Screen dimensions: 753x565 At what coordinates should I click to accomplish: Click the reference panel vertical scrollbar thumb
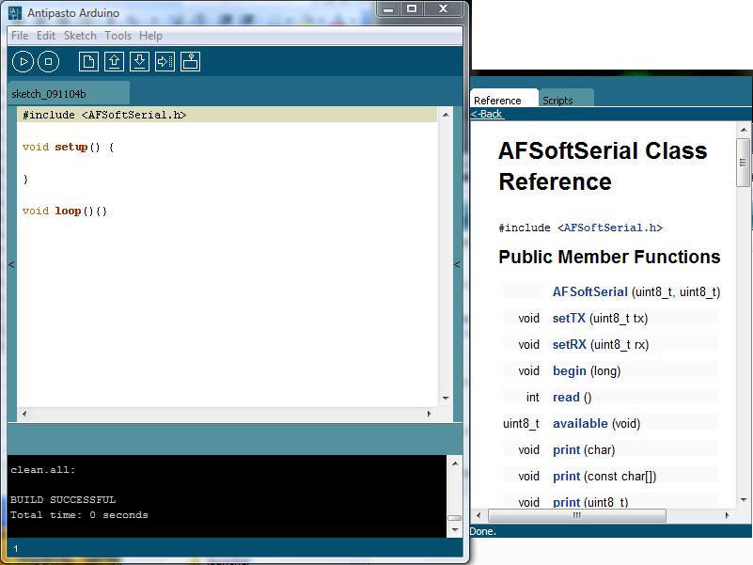coord(743,163)
